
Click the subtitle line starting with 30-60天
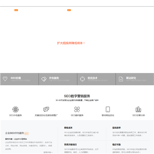(77, 101)
